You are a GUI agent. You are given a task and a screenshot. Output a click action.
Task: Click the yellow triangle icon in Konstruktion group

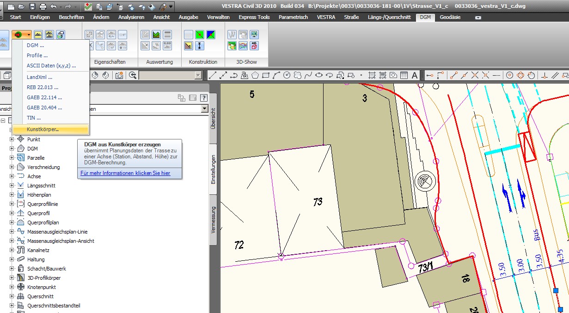189,46
